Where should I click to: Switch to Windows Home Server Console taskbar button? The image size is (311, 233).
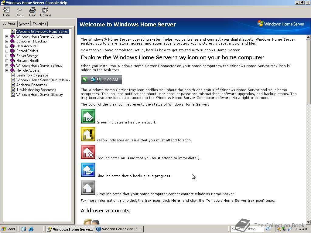tap(119, 229)
